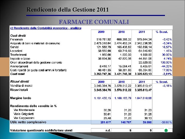Click Costi totali 2011 value 3.325.623,13
This screenshot has height=139, width=185.
pyautogui.click(x=143, y=74)
